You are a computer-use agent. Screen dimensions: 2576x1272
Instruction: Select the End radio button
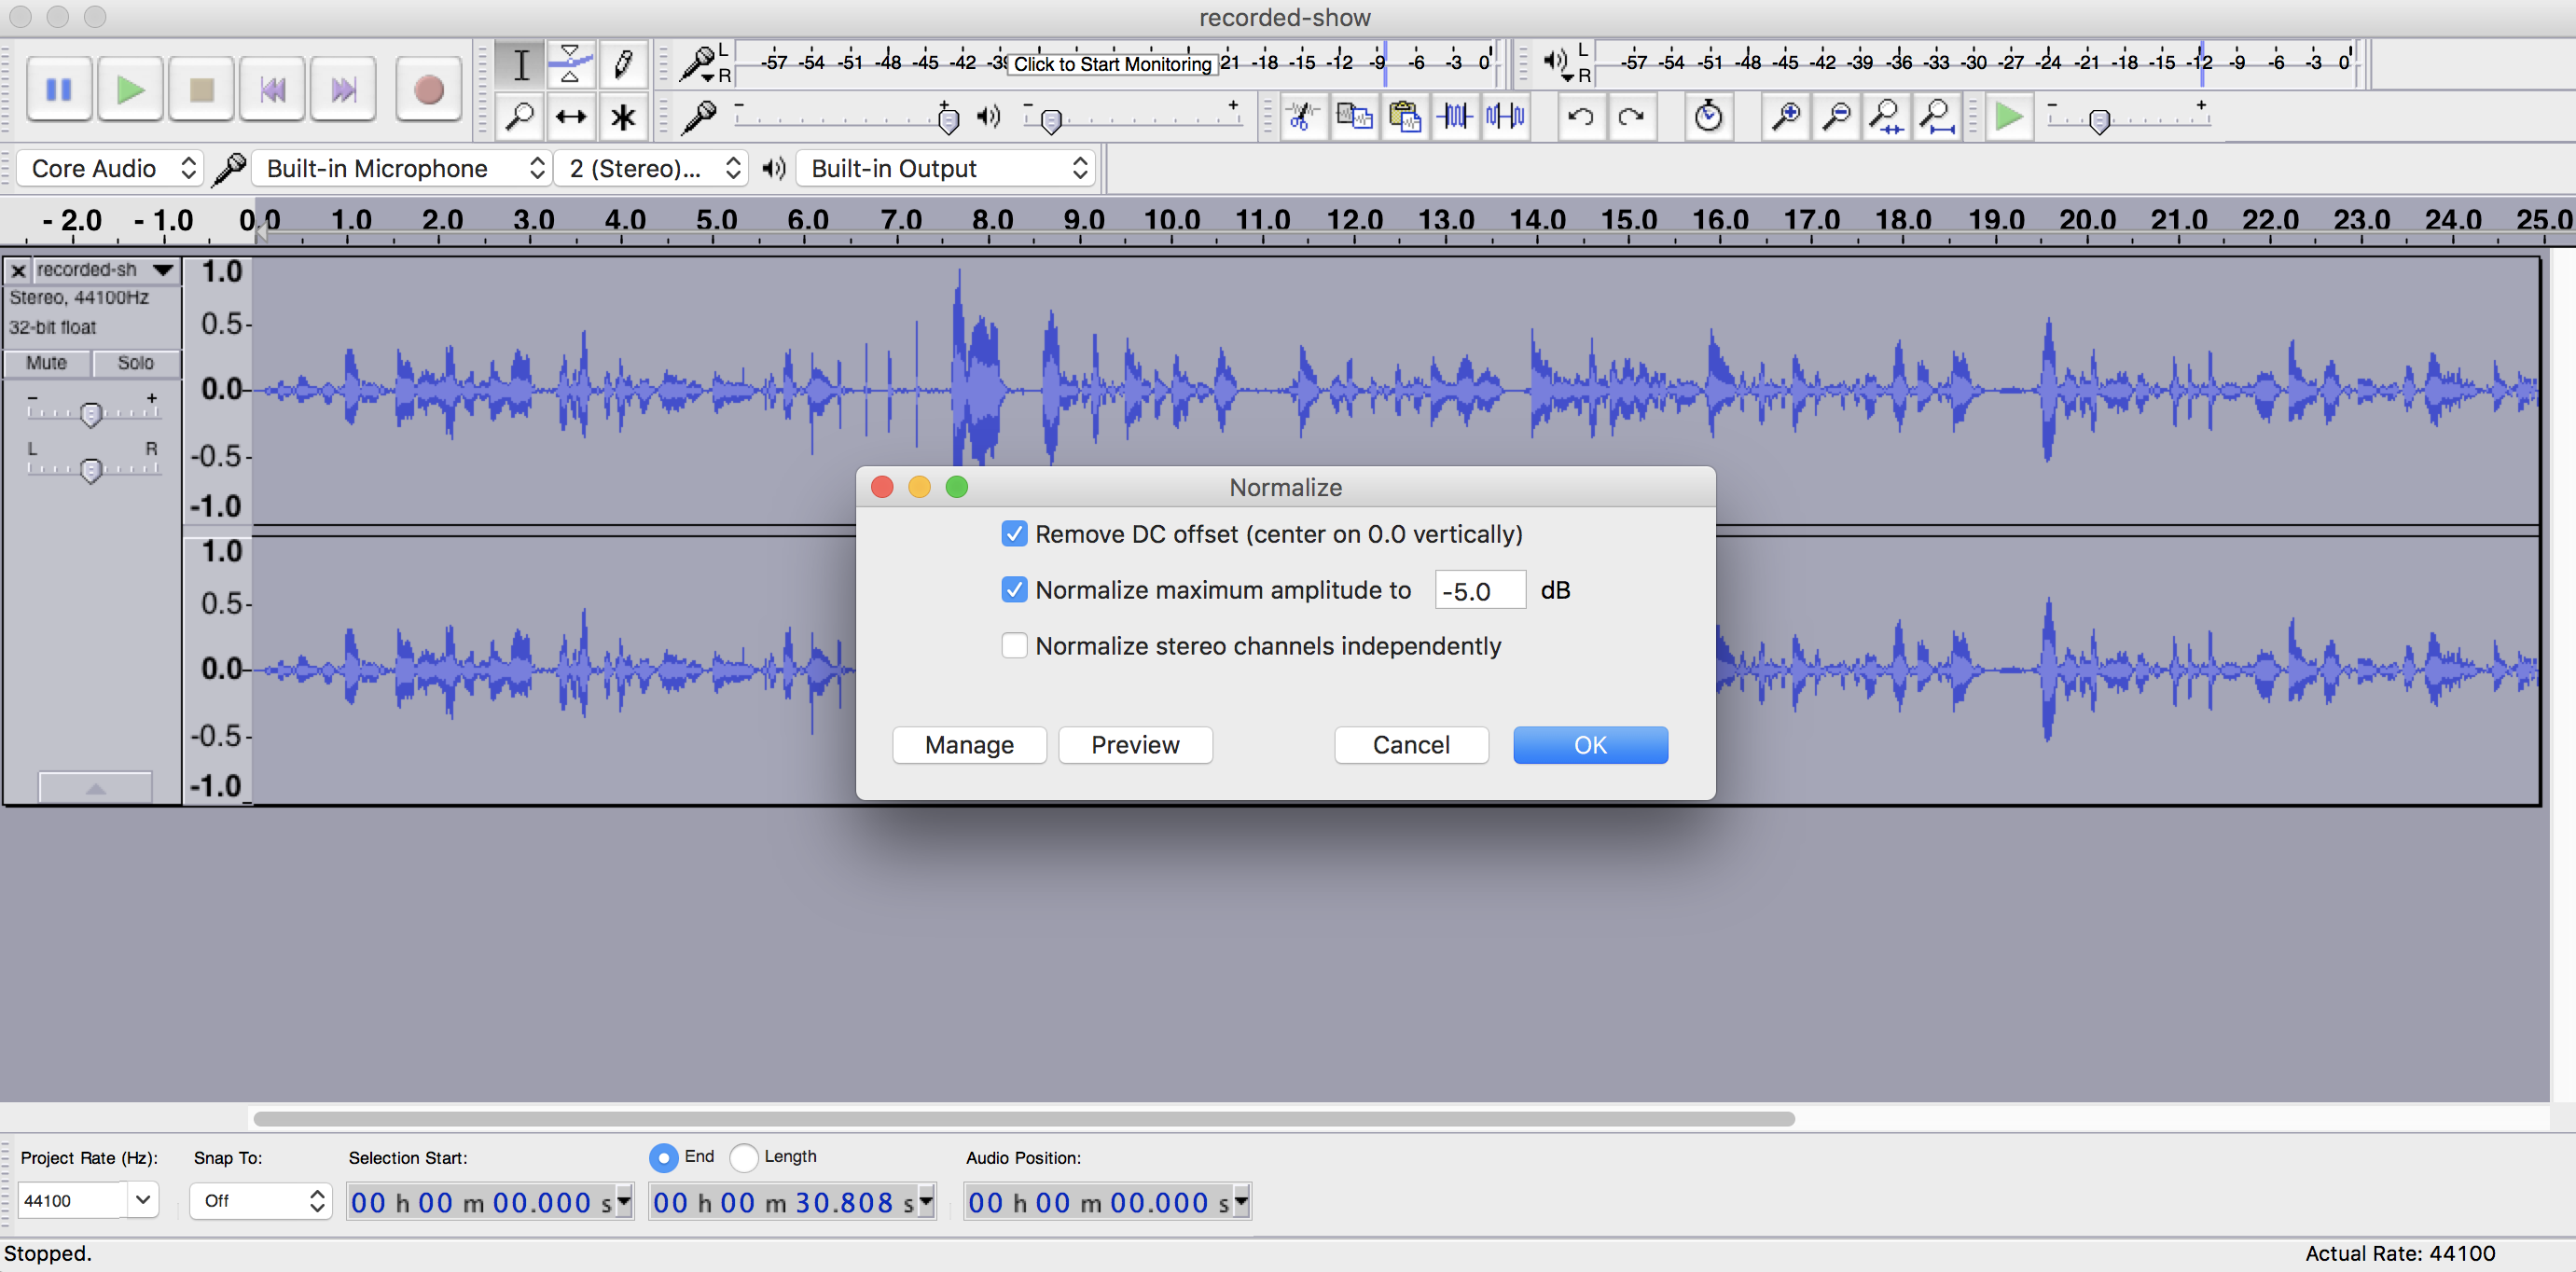(x=663, y=1157)
